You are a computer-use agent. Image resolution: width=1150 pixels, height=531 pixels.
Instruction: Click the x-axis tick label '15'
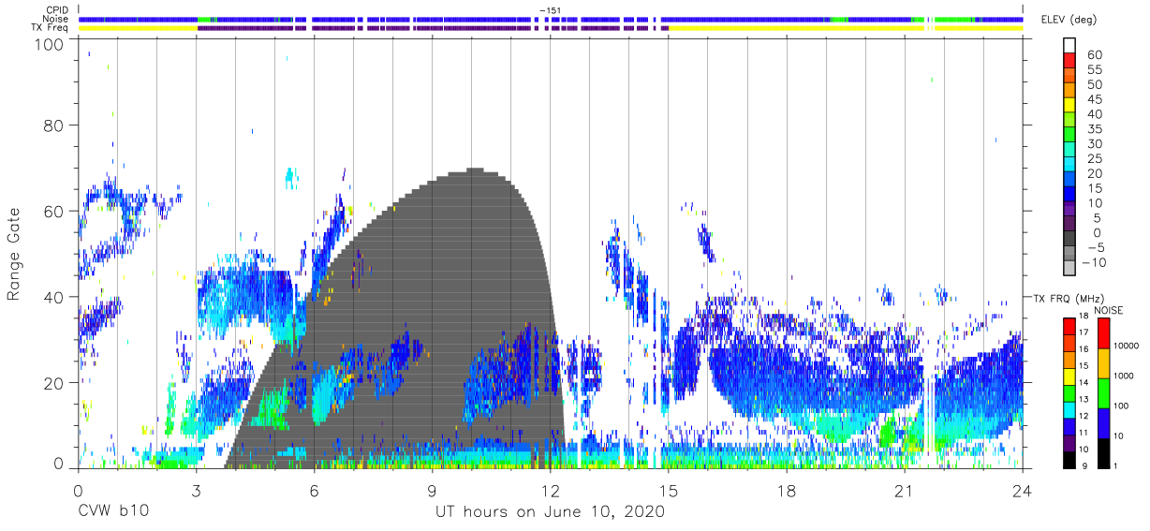coord(668,491)
